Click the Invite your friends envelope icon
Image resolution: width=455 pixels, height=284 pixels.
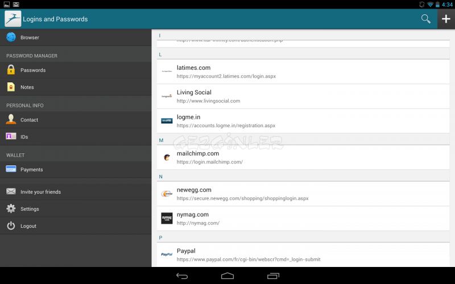[11, 191]
